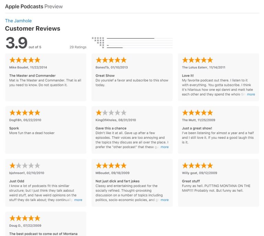Click Mike Boudet's five-star rating icons
This screenshot has height=236, width=264.
pos(25,60)
